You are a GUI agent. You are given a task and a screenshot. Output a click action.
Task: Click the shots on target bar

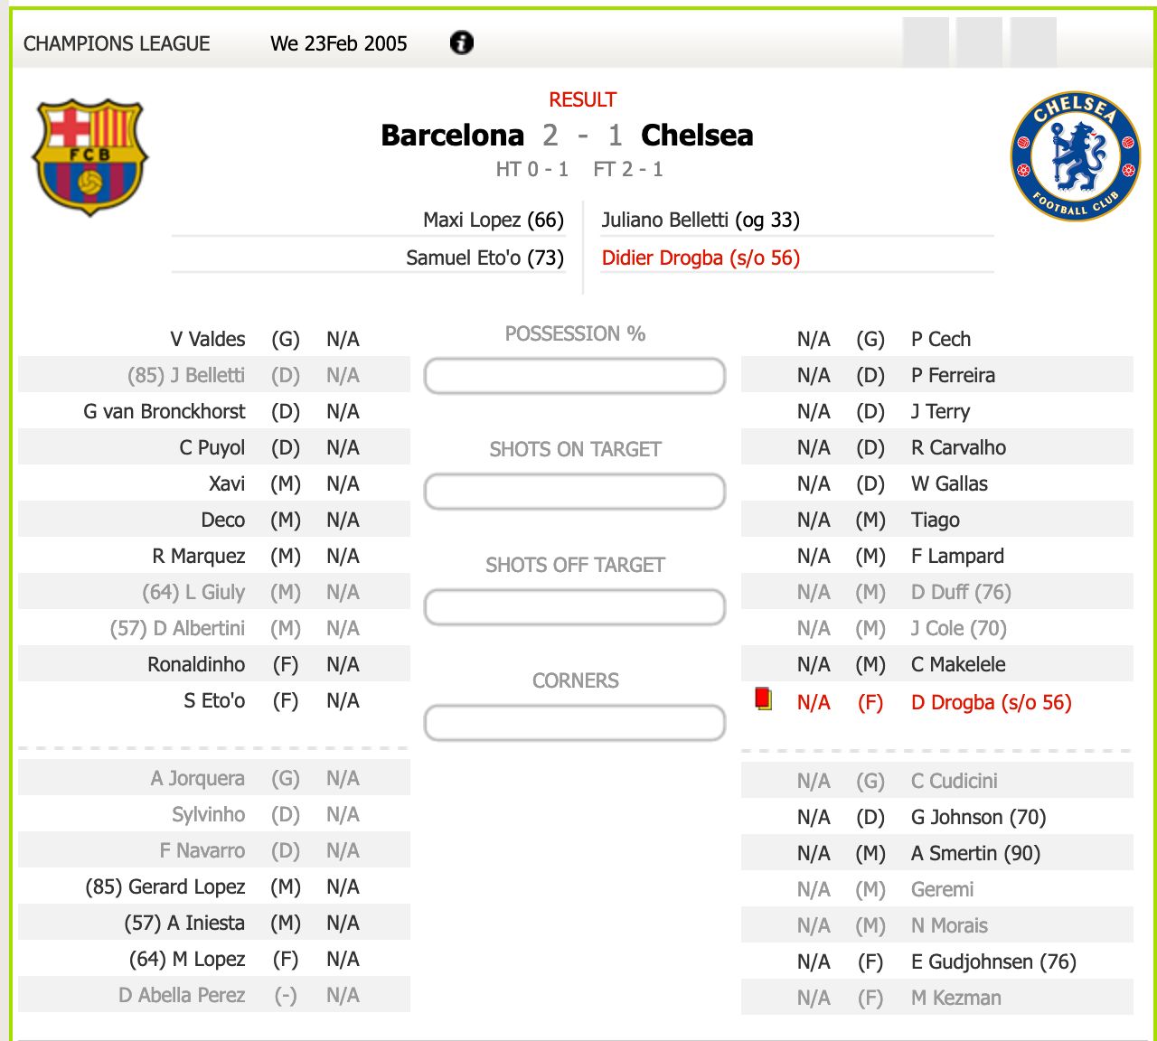click(575, 492)
